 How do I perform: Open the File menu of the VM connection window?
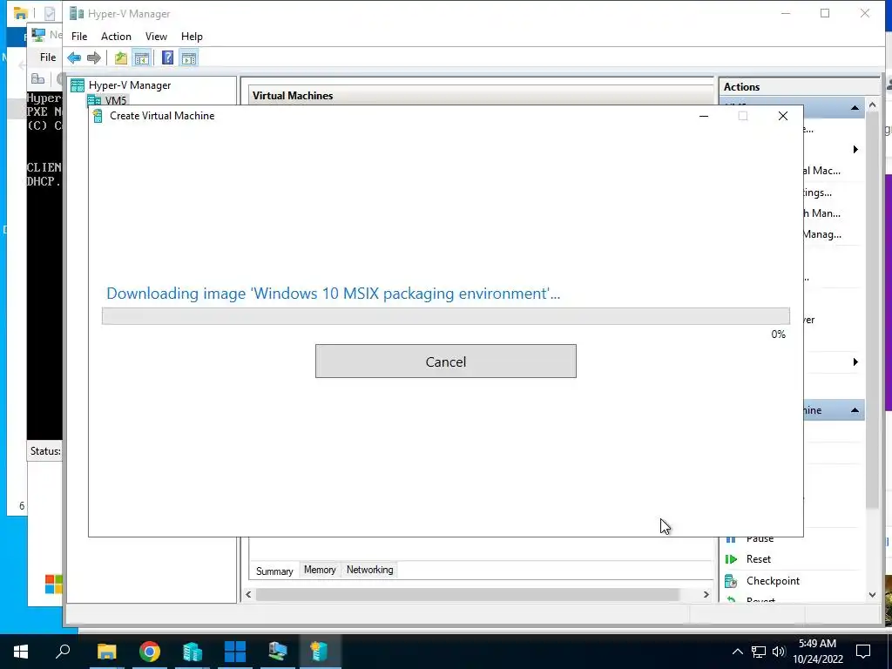tap(48, 57)
